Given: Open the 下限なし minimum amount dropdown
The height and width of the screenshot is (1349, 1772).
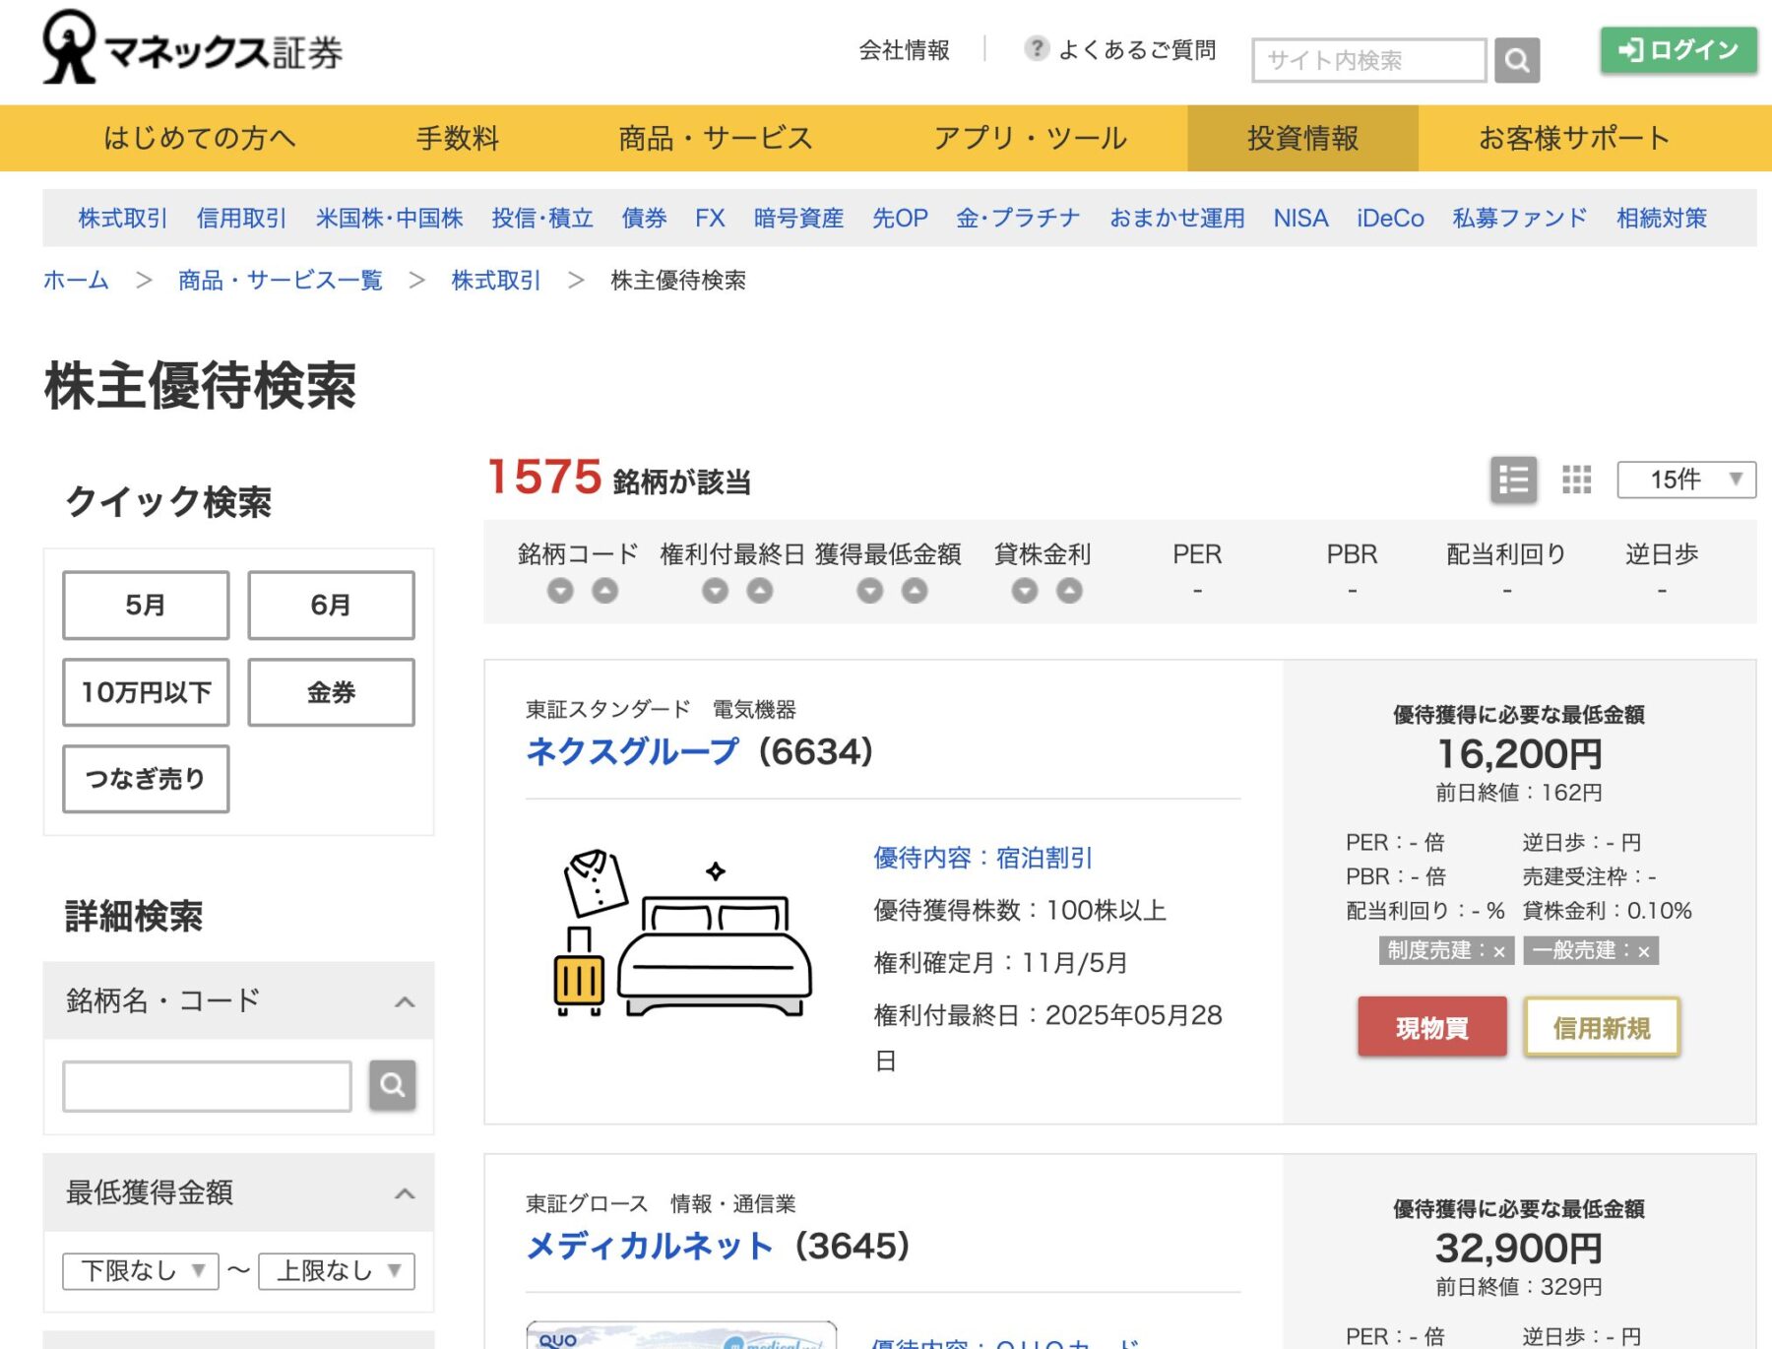Looking at the screenshot, I should [141, 1270].
